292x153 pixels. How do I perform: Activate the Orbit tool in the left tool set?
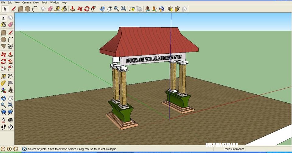(3, 98)
